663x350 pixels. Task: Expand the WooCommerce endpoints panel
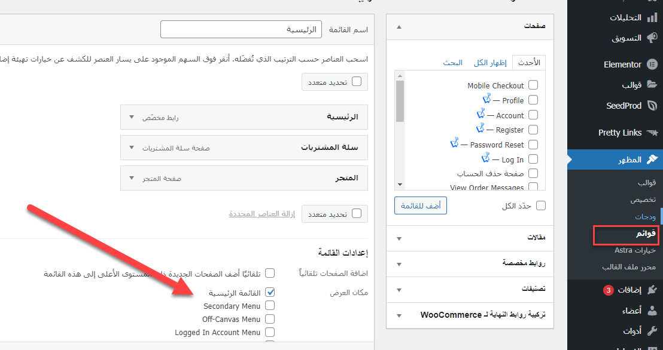470,315
